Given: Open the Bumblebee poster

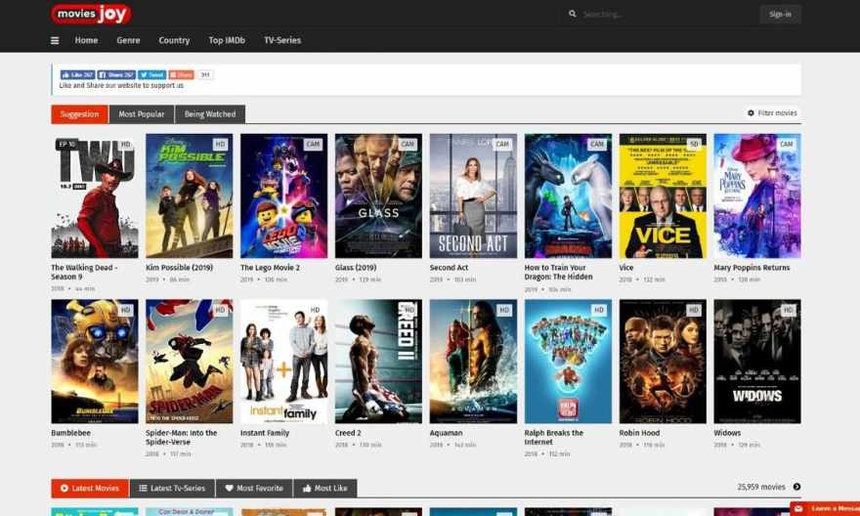Looking at the screenshot, I should pyautogui.click(x=95, y=362).
